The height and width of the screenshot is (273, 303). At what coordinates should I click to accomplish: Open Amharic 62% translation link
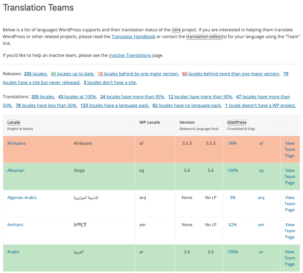tap(233, 225)
